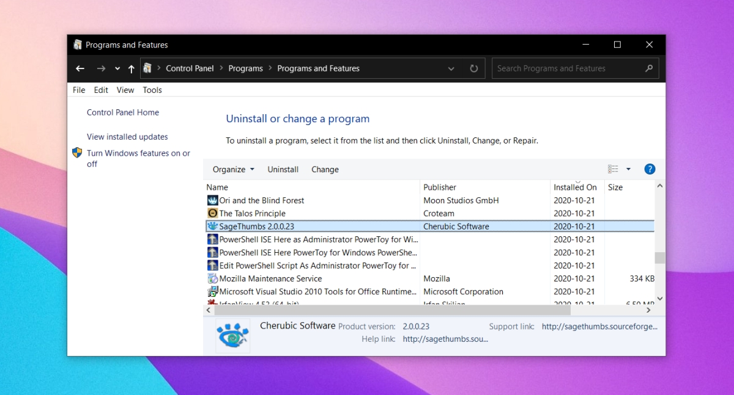Screen dimensions: 734x395
Task: Click the large SageThumbs eye icon in details pane
Action: click(232, 336)
